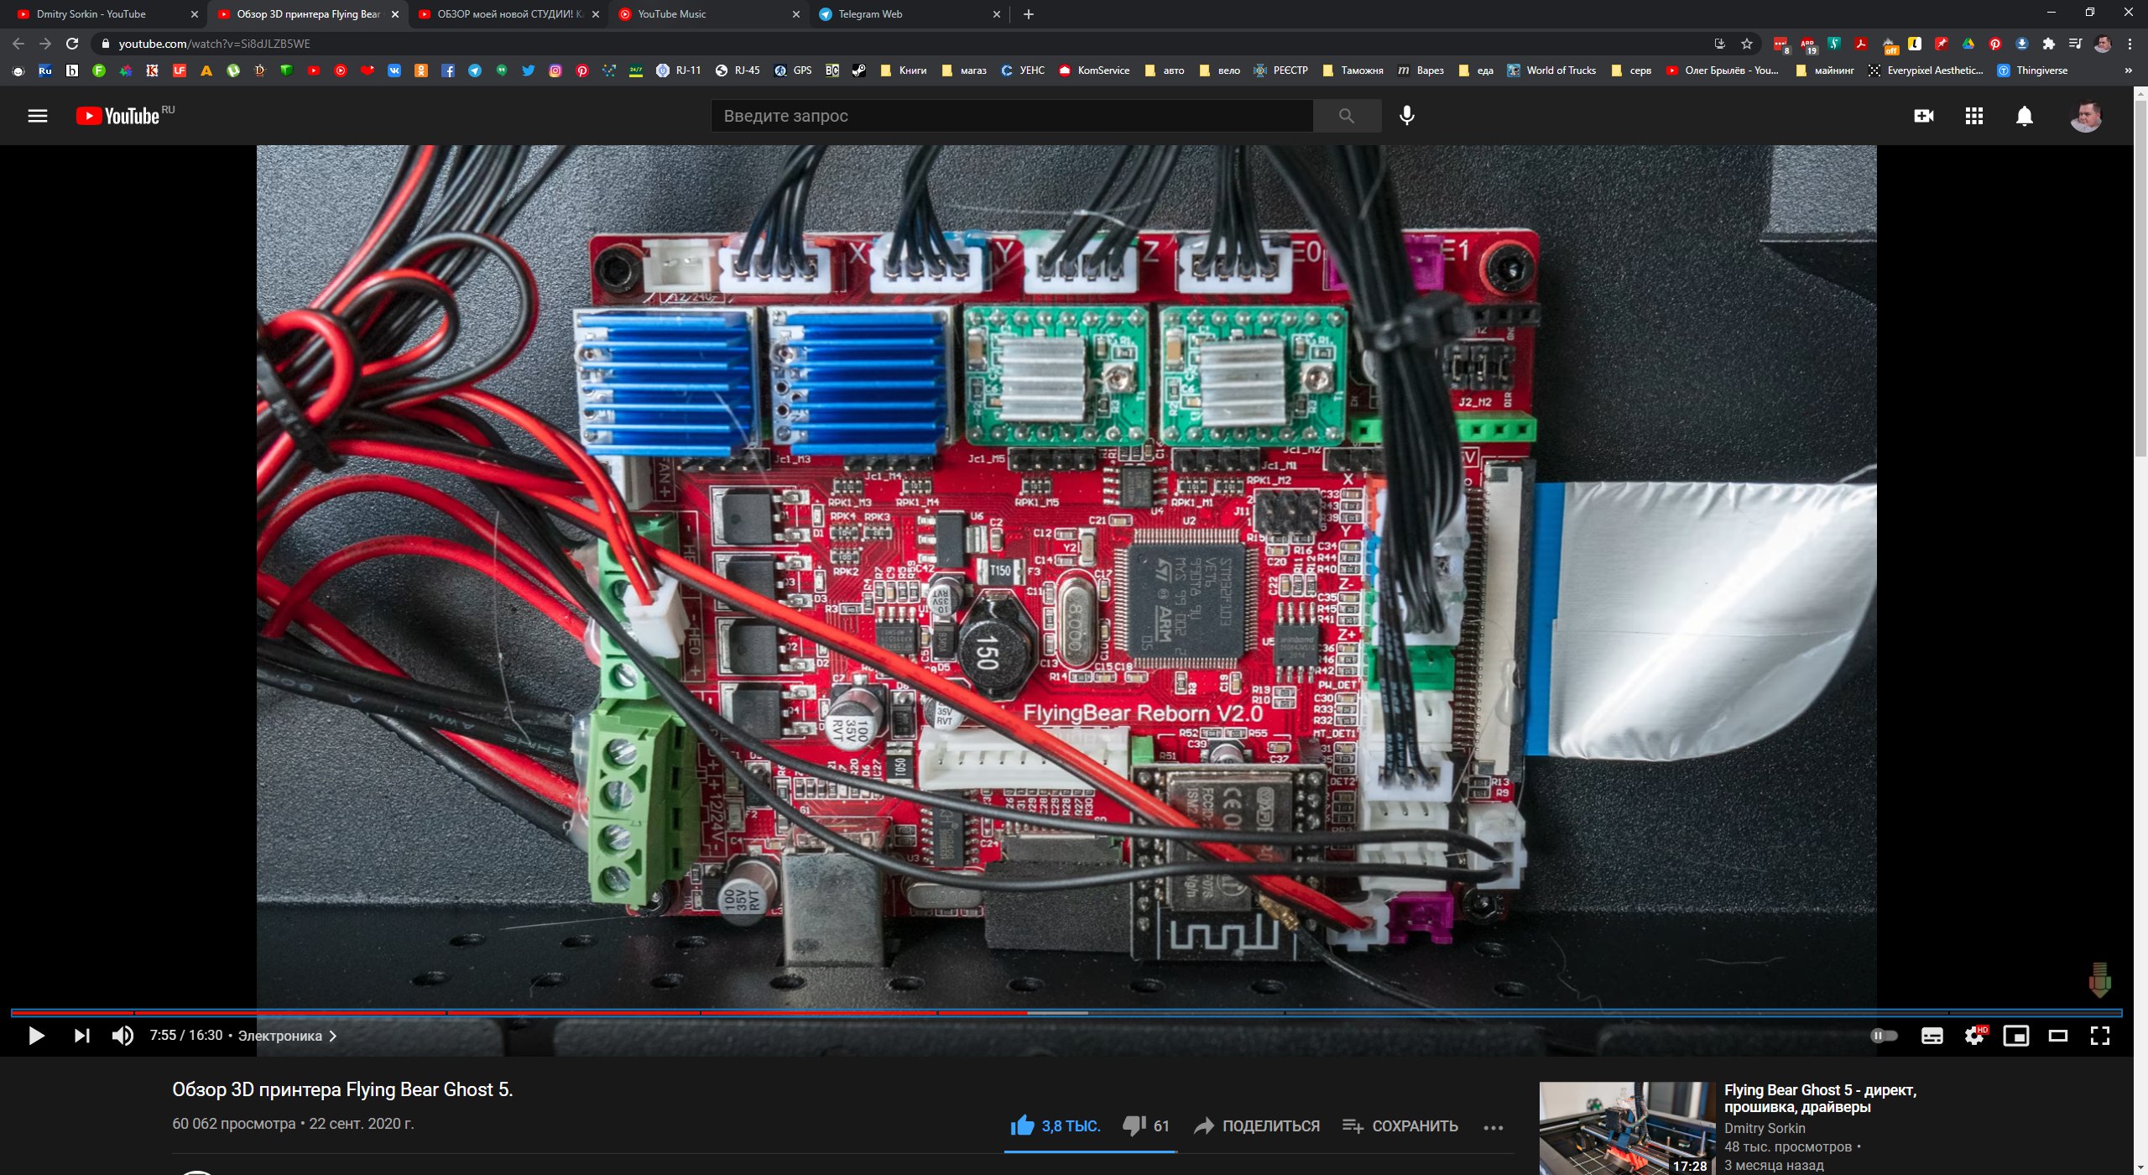The image size is (2148, 1175).
Task: Open the recommended video title about директ, прошивка
Action: 1820,1098
